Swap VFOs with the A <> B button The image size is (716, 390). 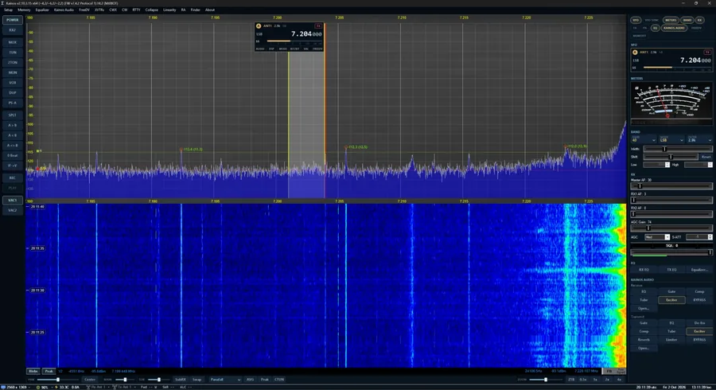[x=12, y=145]
